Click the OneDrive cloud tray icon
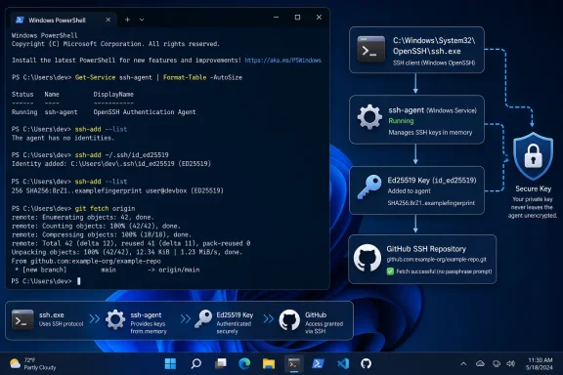The height and width of the screenshot is (375, 563). (x=480, y=364)
